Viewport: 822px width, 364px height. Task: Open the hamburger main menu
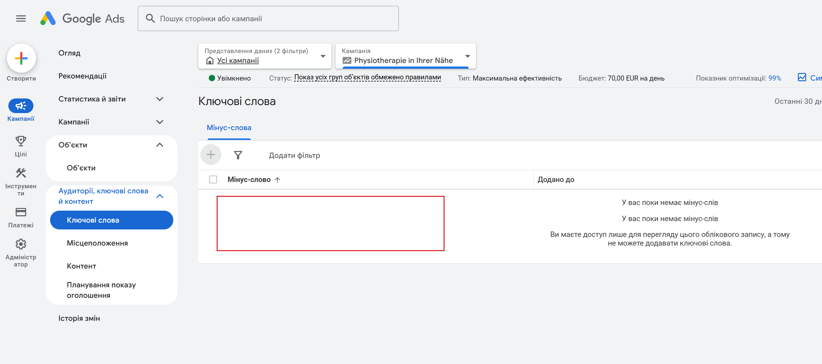coord(21,18)
